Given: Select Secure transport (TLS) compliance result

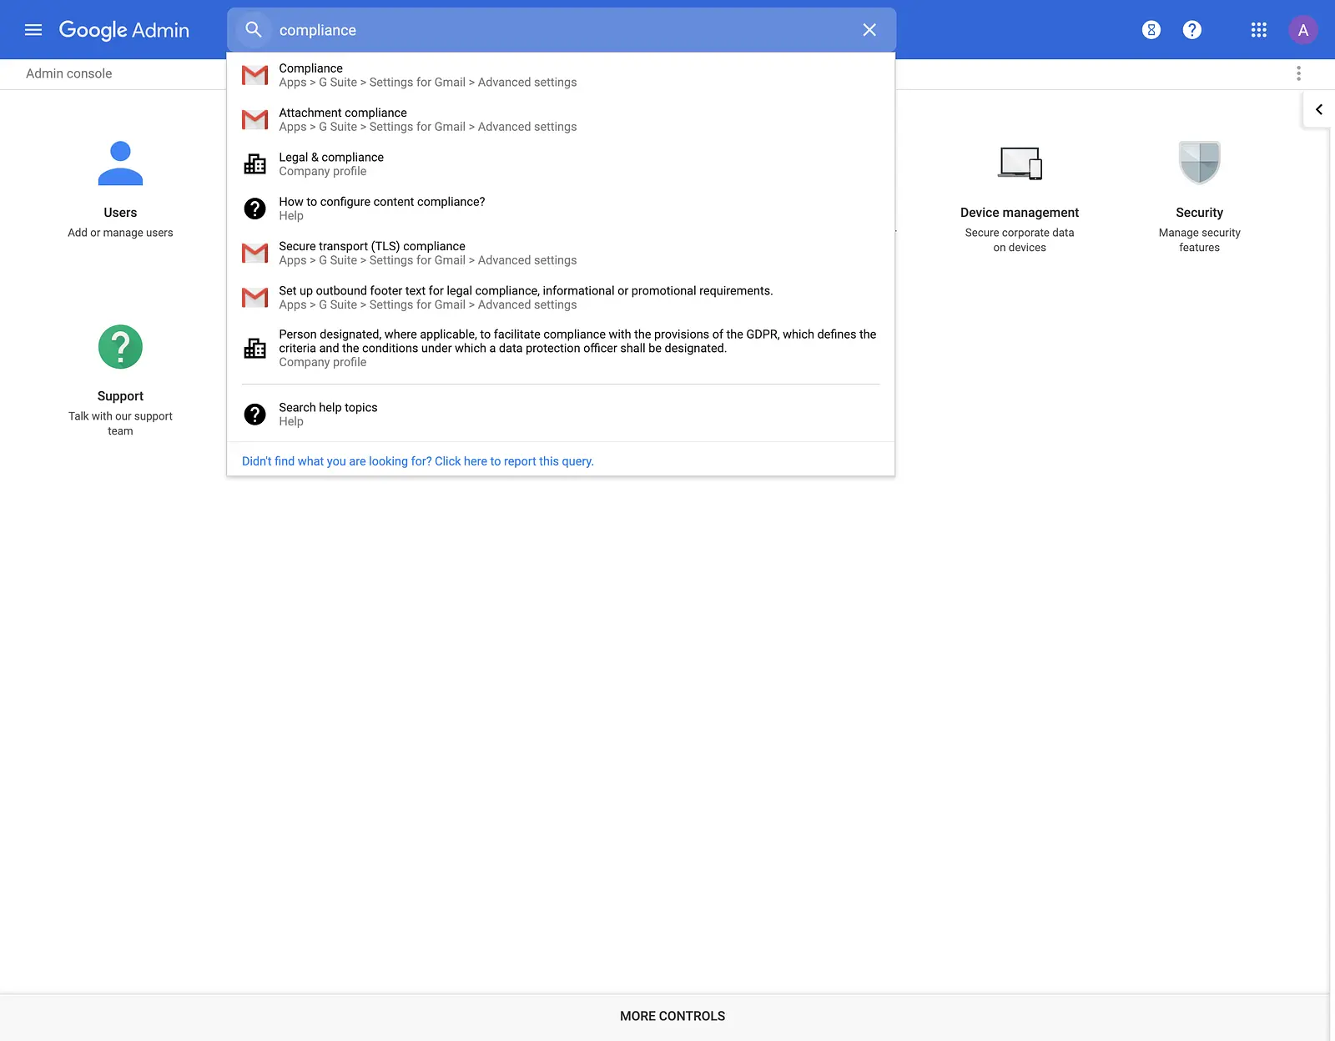Looking at the screenshot, I should [x=561, y=253].
